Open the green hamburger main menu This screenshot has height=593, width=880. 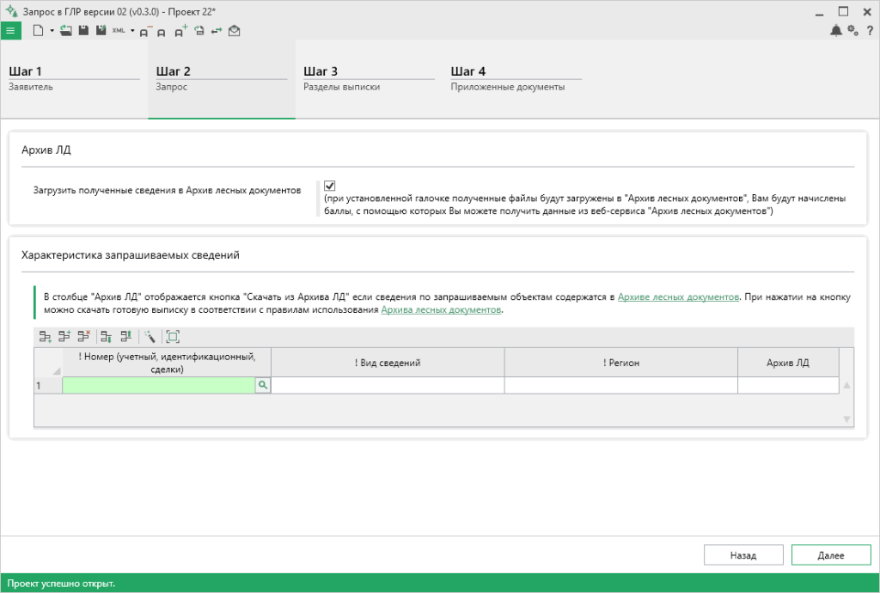[11, 30]
